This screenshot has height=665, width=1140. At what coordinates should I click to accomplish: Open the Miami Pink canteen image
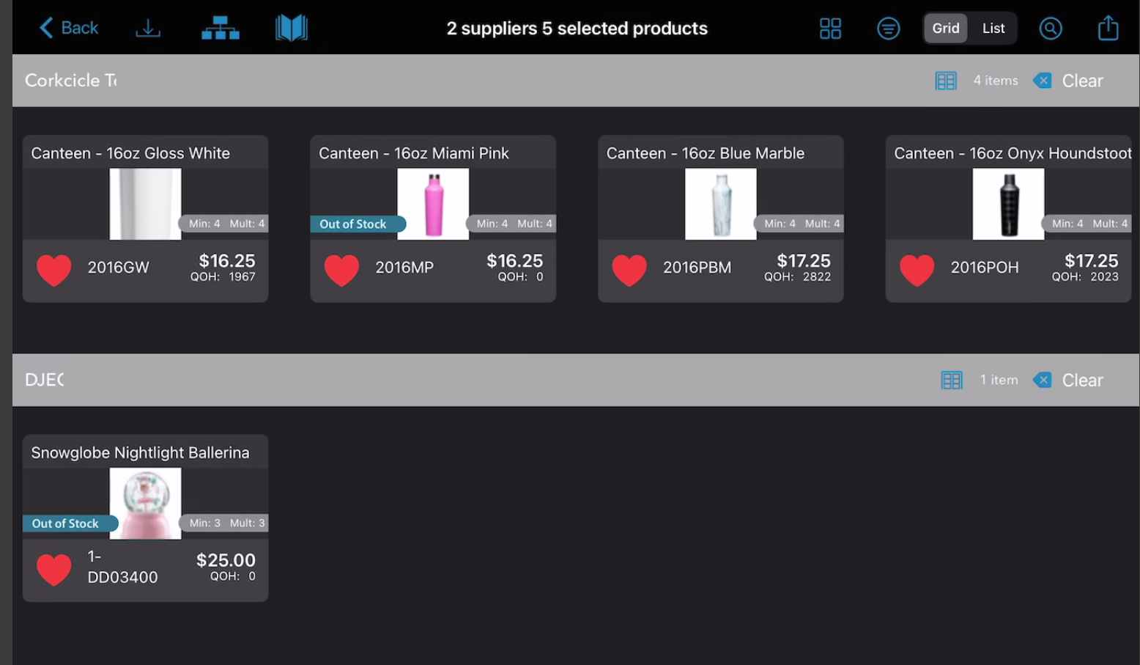coord(433,204)
